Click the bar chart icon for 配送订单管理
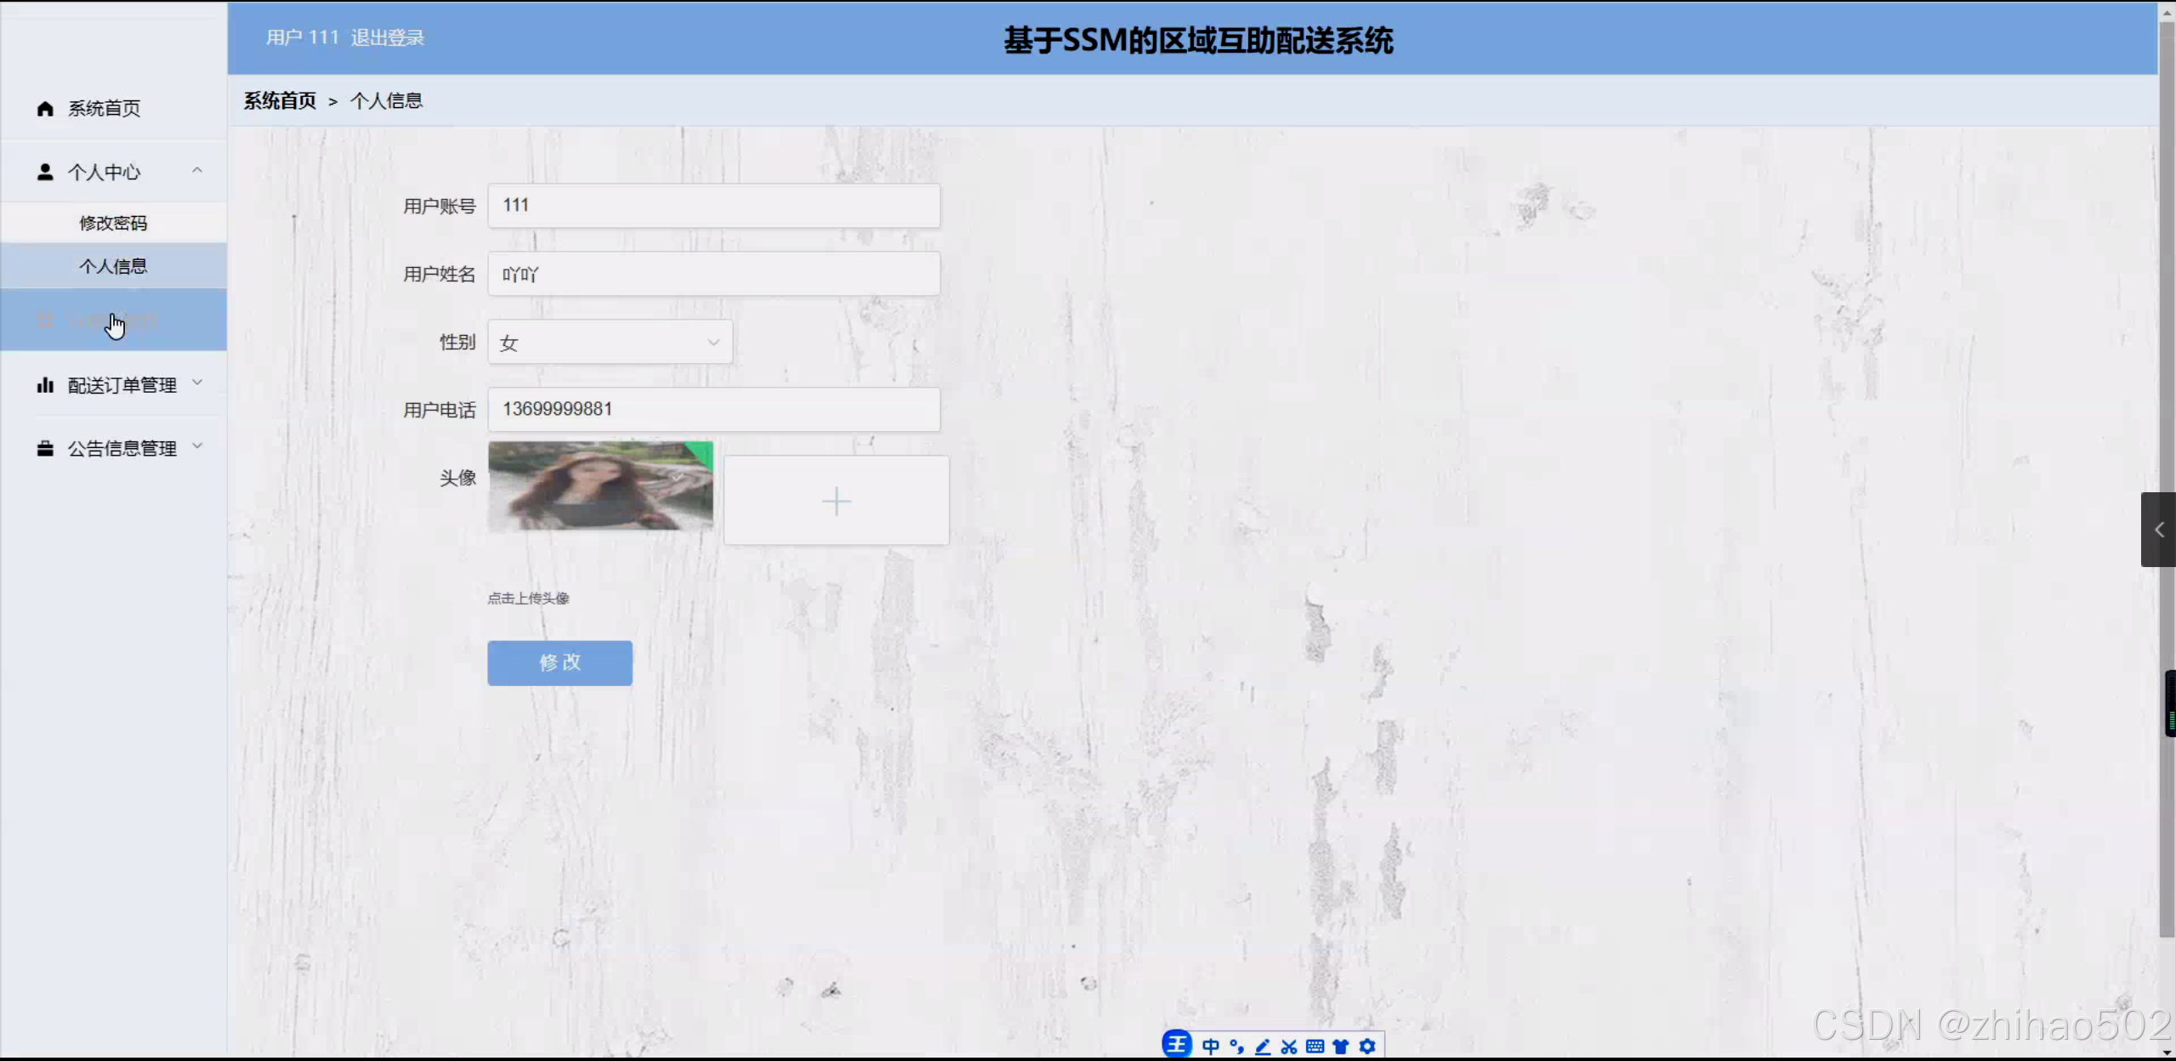 (45, 385)
